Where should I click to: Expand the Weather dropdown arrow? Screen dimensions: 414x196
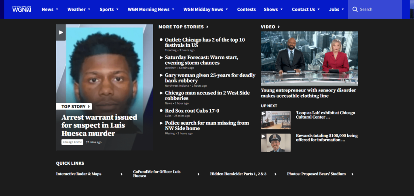click(89, 10)
